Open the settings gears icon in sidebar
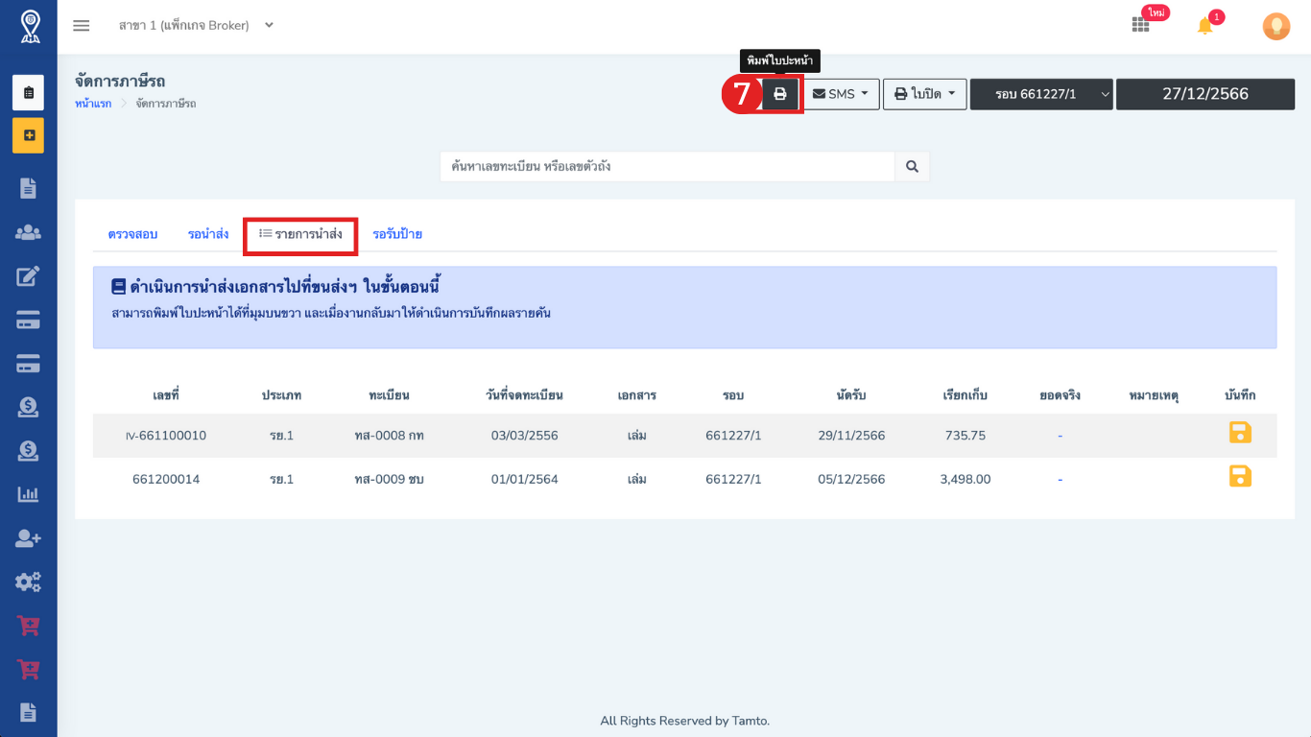 pos(29,582)
